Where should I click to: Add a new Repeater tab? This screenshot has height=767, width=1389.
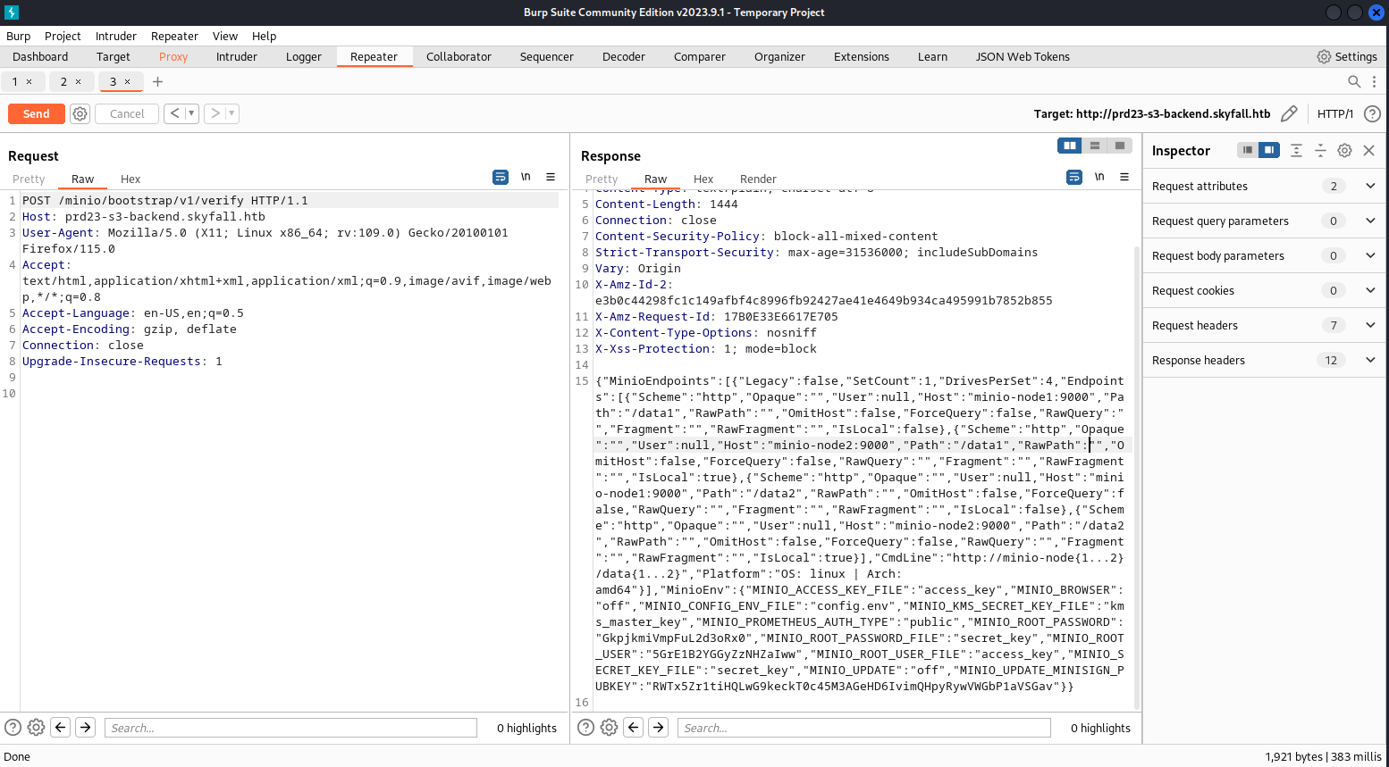click(x=157, y=81)
